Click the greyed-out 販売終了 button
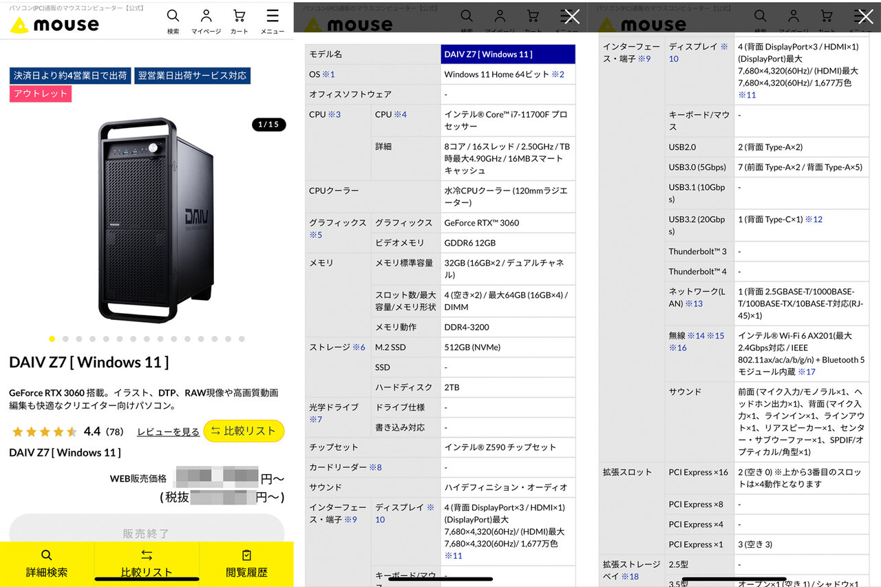This screenshot has width=881, height=587. 147,533
